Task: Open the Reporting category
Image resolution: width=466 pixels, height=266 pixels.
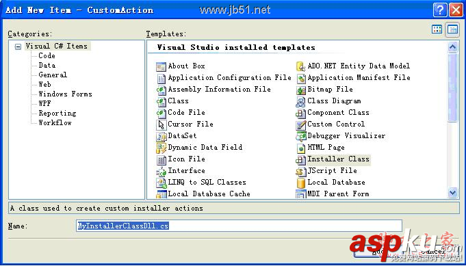Action: point(57,113)
